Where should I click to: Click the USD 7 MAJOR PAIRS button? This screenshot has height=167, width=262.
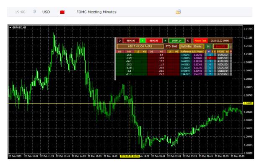point(140,46)
